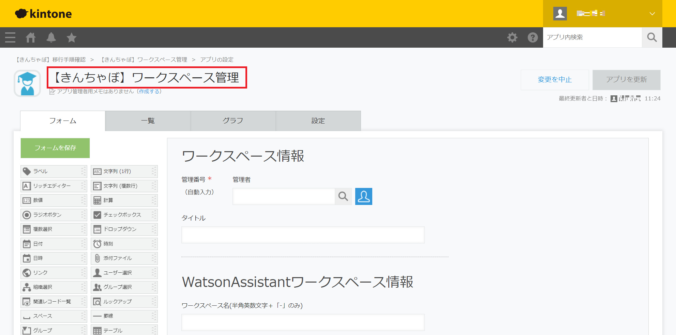Open the hamburger menu icon
Screen dimensions: 676x335
(10, 37)
